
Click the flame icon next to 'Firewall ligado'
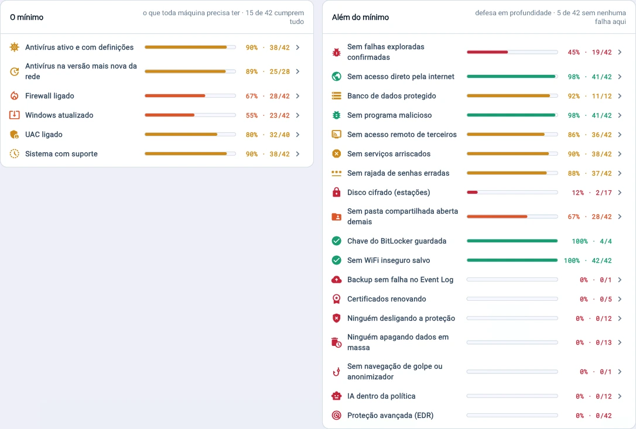[x=14, y=96]
